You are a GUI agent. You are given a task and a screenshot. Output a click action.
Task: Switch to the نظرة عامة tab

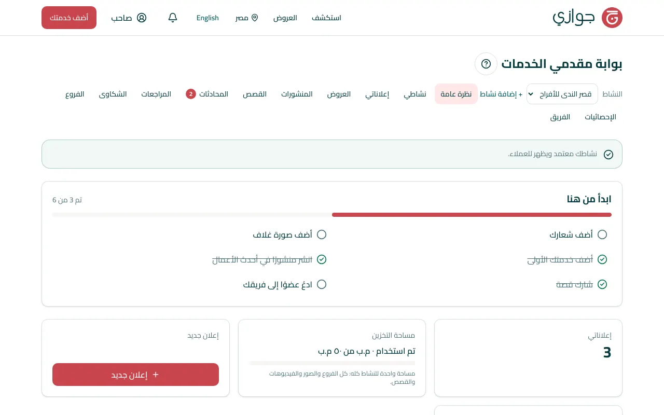coord(456,94)
